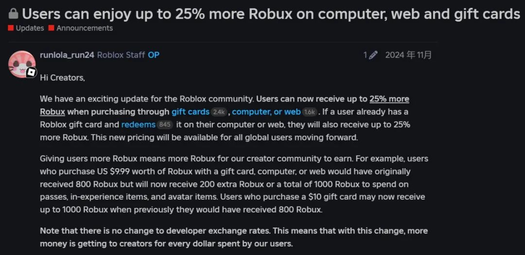Click the Roblox Staff title text
This screenshot has width=525, height=255.
click(x=121, y=55)
